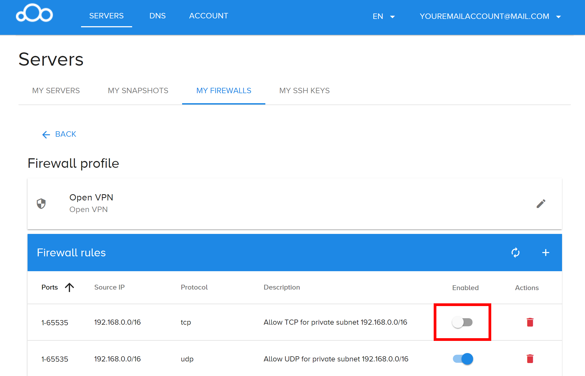Viewport: 585px width, 376px height.
Task: Switch to the MY SSH KEYS tab
Action: (305, 91)
